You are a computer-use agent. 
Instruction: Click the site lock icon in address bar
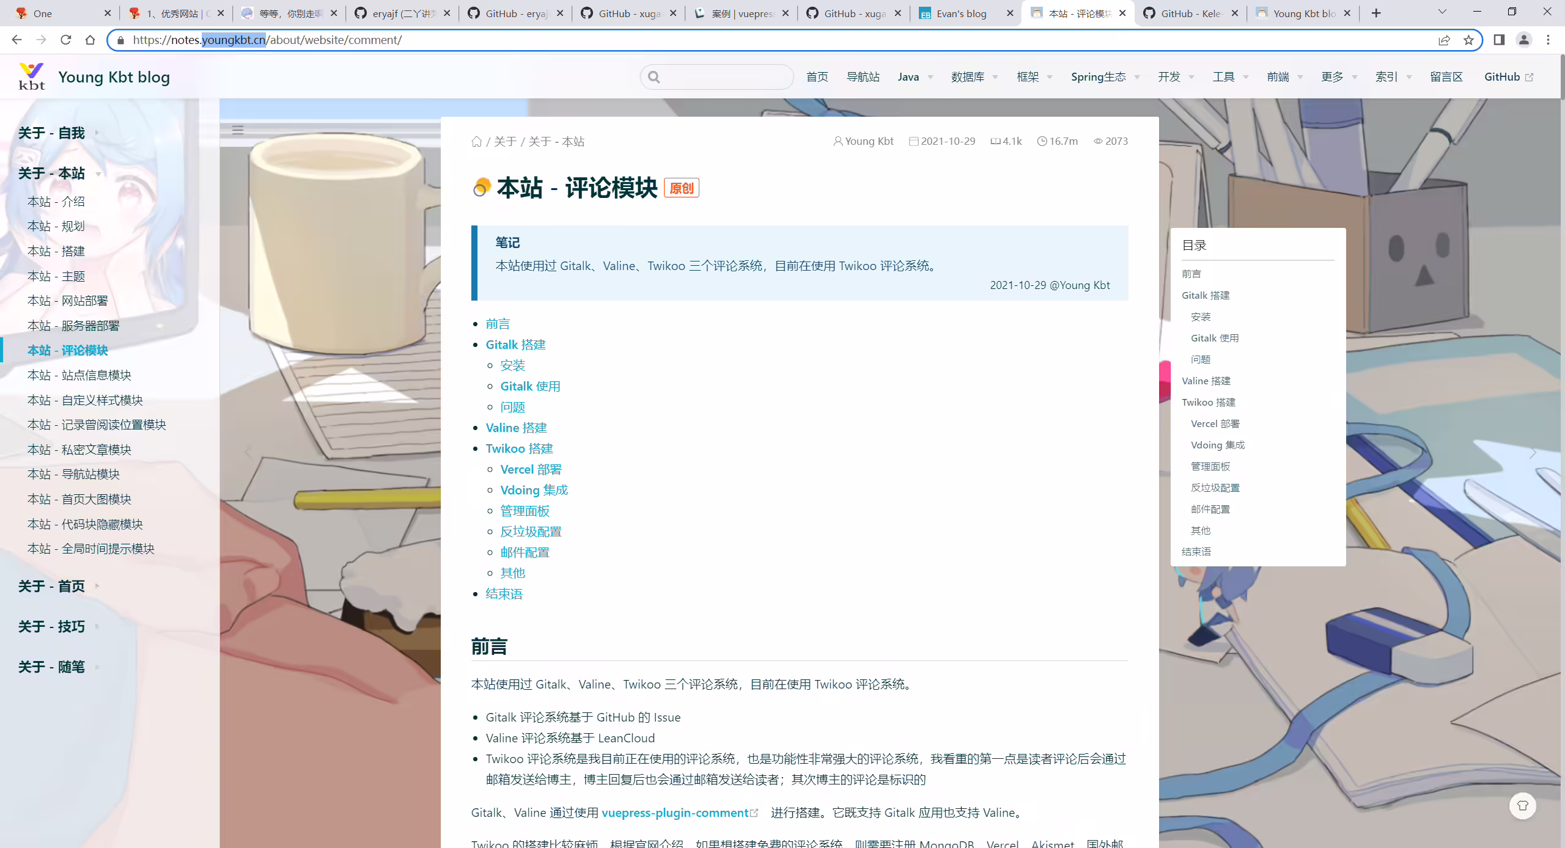coord(121,40)
